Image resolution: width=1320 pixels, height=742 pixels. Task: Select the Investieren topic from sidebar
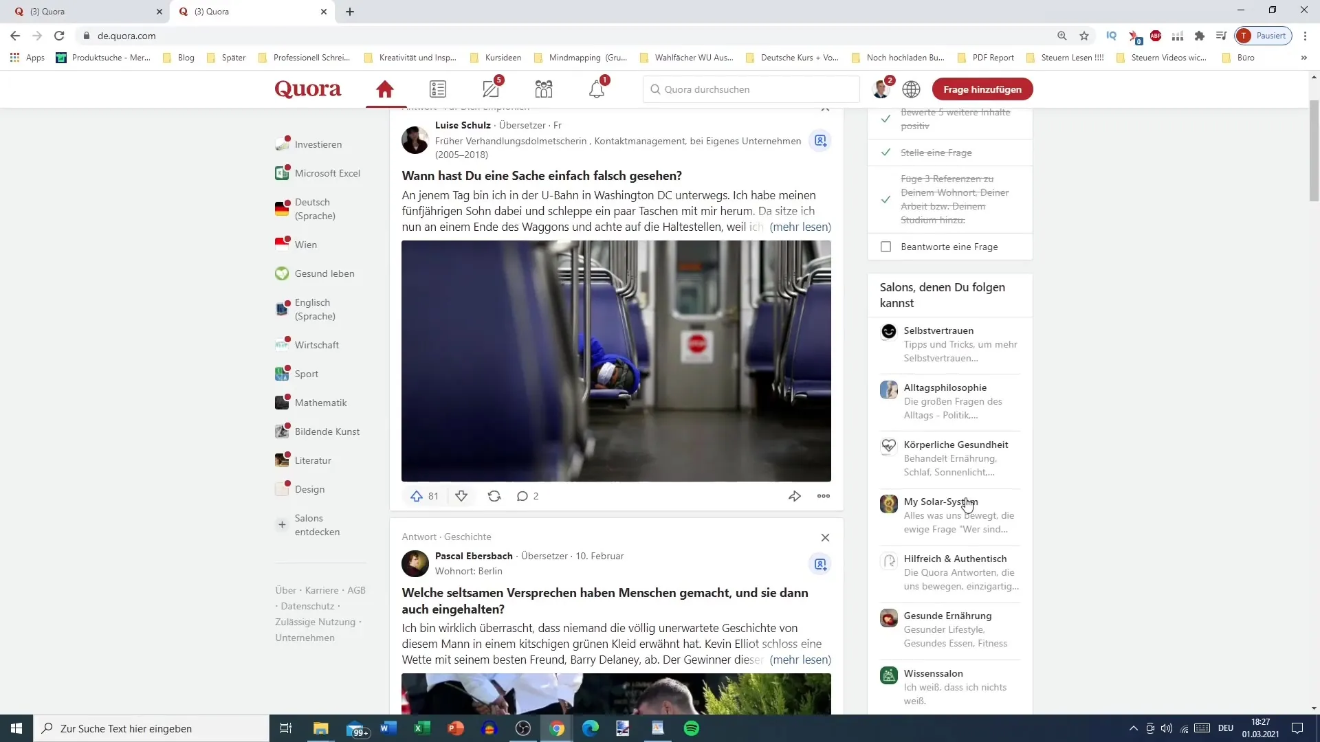click(318, 143)
